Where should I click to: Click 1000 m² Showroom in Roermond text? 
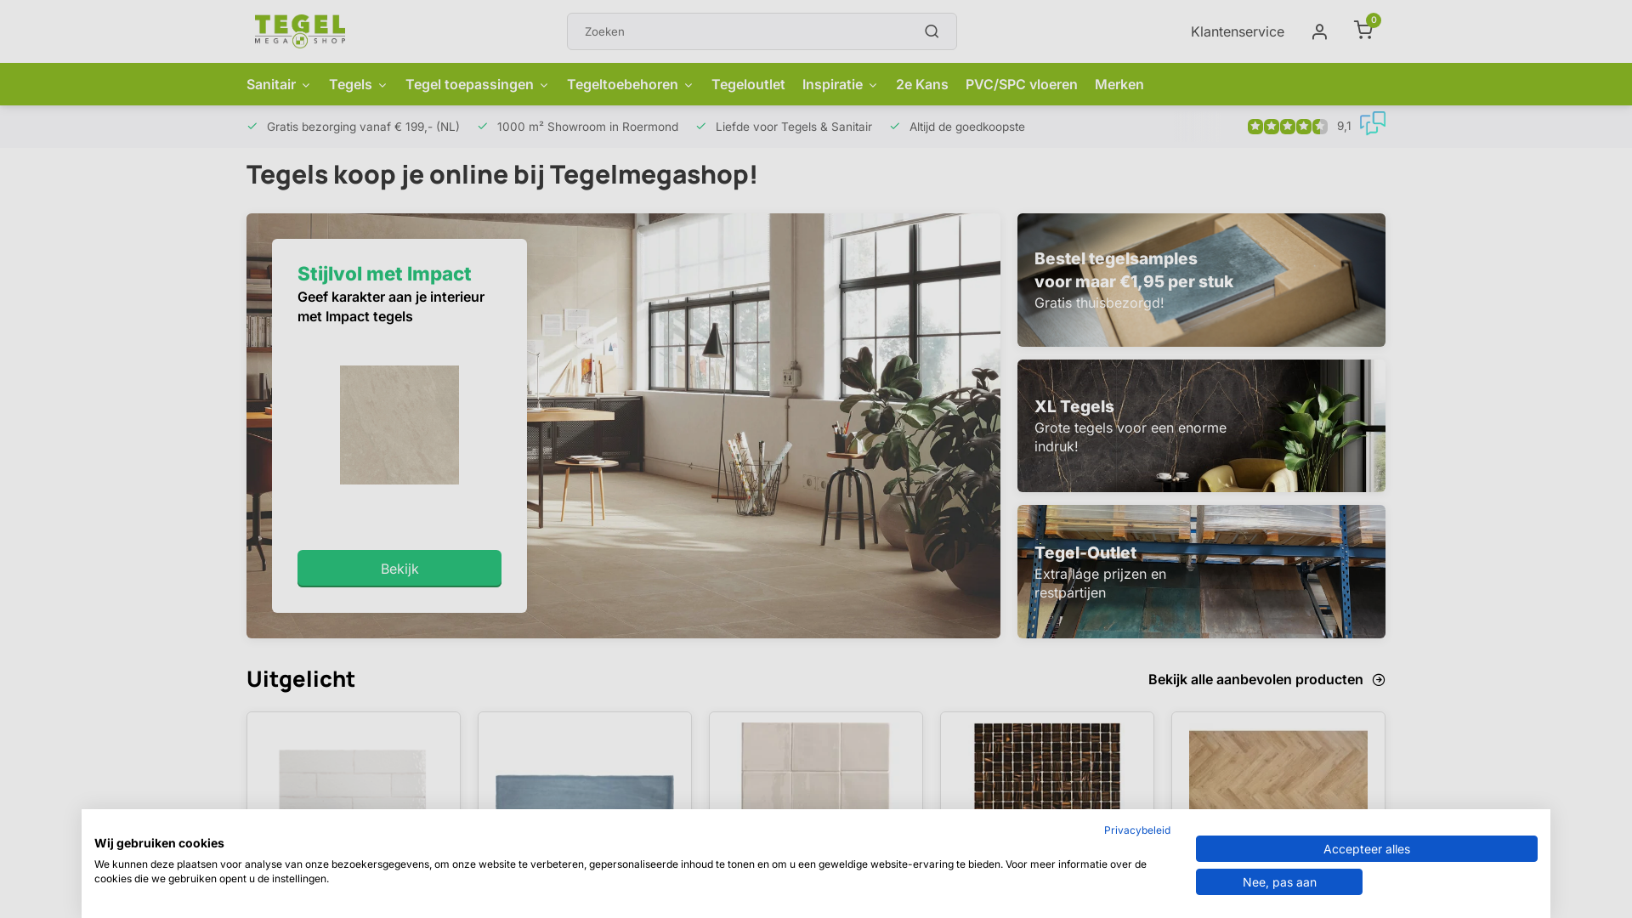pyautogui.click(x=587, y=127)
